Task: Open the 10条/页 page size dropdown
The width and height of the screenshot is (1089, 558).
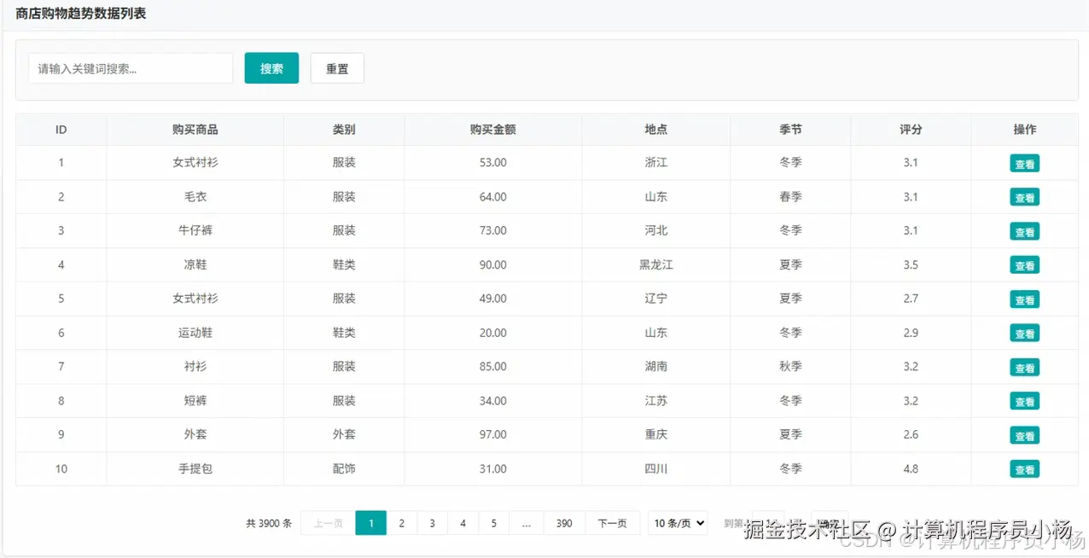Action: pos(677,522)
